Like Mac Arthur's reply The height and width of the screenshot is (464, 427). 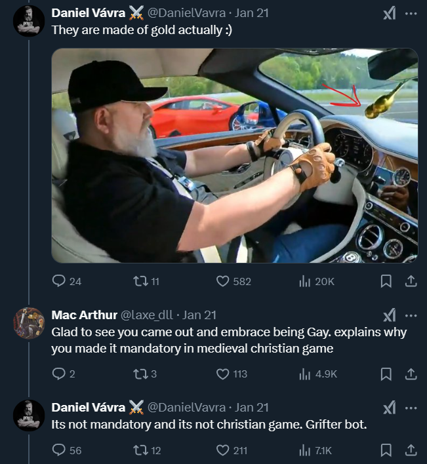coord(222,374)
